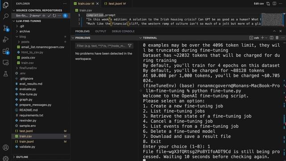The height and width of the screenshot is (161, 286).
Task: Click the demo* branch label
Action: [x=35, y=16]
